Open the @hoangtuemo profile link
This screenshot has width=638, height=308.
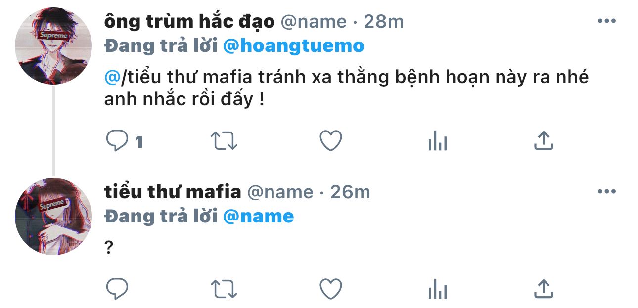294,46
